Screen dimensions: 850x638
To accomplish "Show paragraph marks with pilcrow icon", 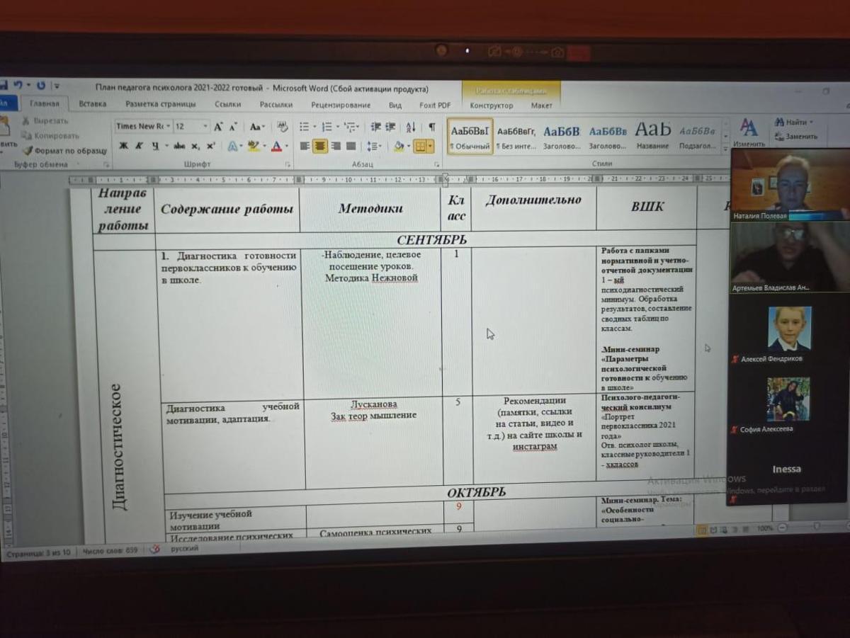I will point(431,127).
